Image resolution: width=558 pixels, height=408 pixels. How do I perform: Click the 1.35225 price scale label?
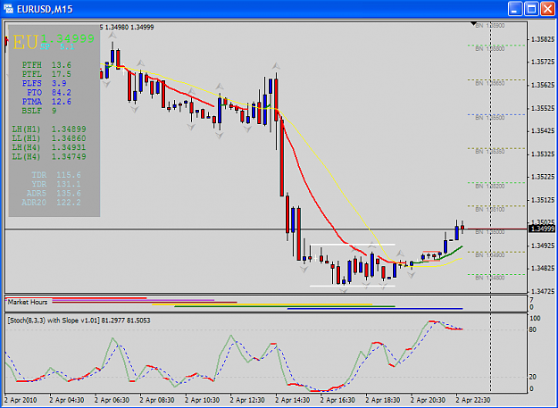pos(542,177)
